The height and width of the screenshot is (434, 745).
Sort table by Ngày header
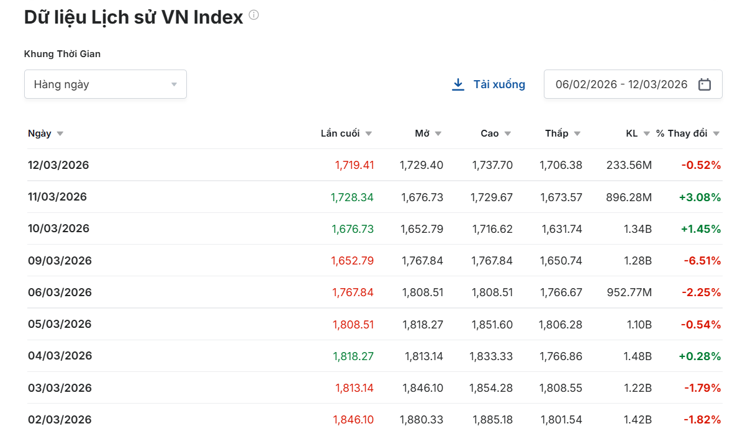(40, 133)
